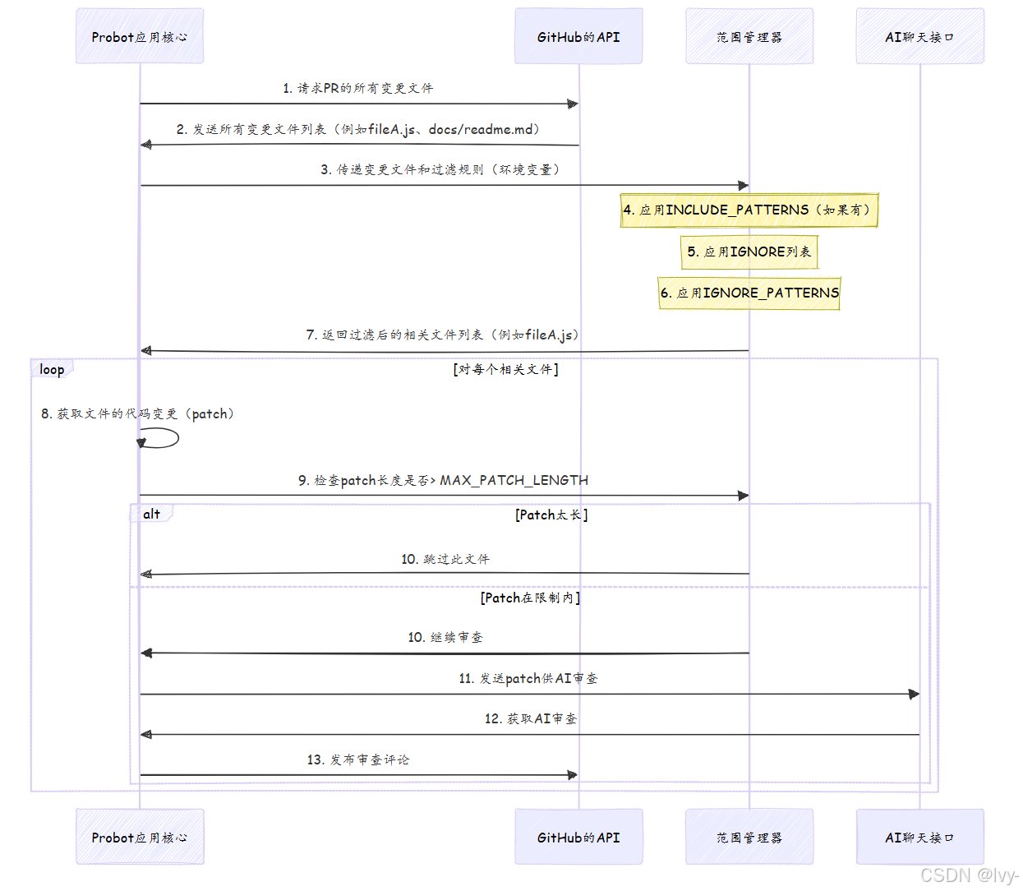1023x891 pixels.
Task: Select the top AI聊天接口 participant box
Action: click(919, 36)
